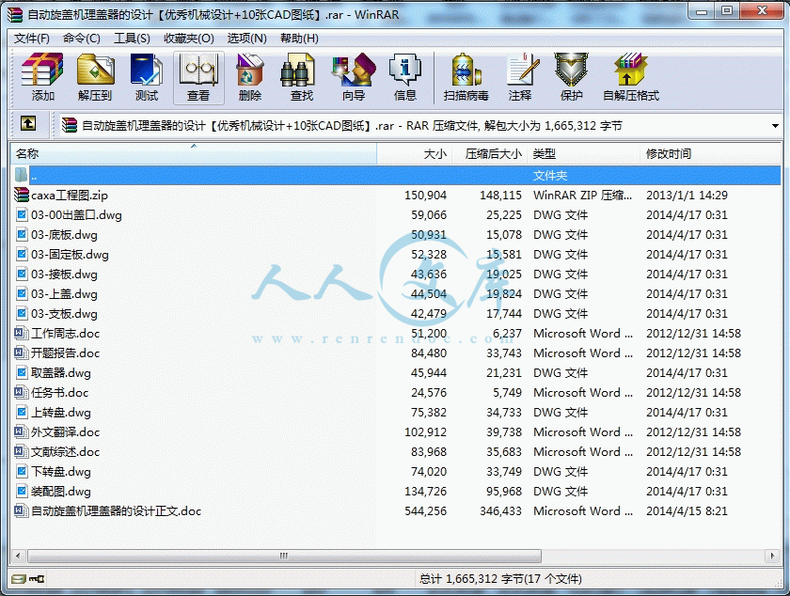Click the 添加 (Add) toolbar icon

tap(42, 77)
